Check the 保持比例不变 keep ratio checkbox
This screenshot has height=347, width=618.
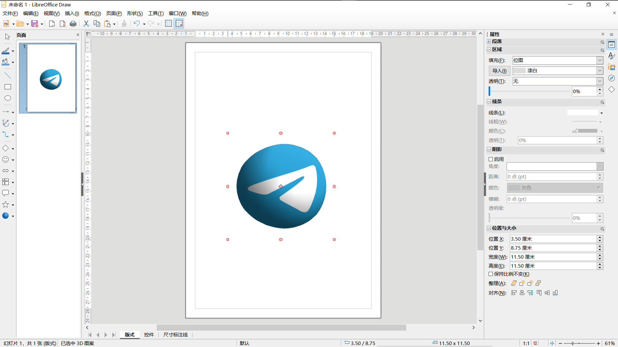coord(491,274)
